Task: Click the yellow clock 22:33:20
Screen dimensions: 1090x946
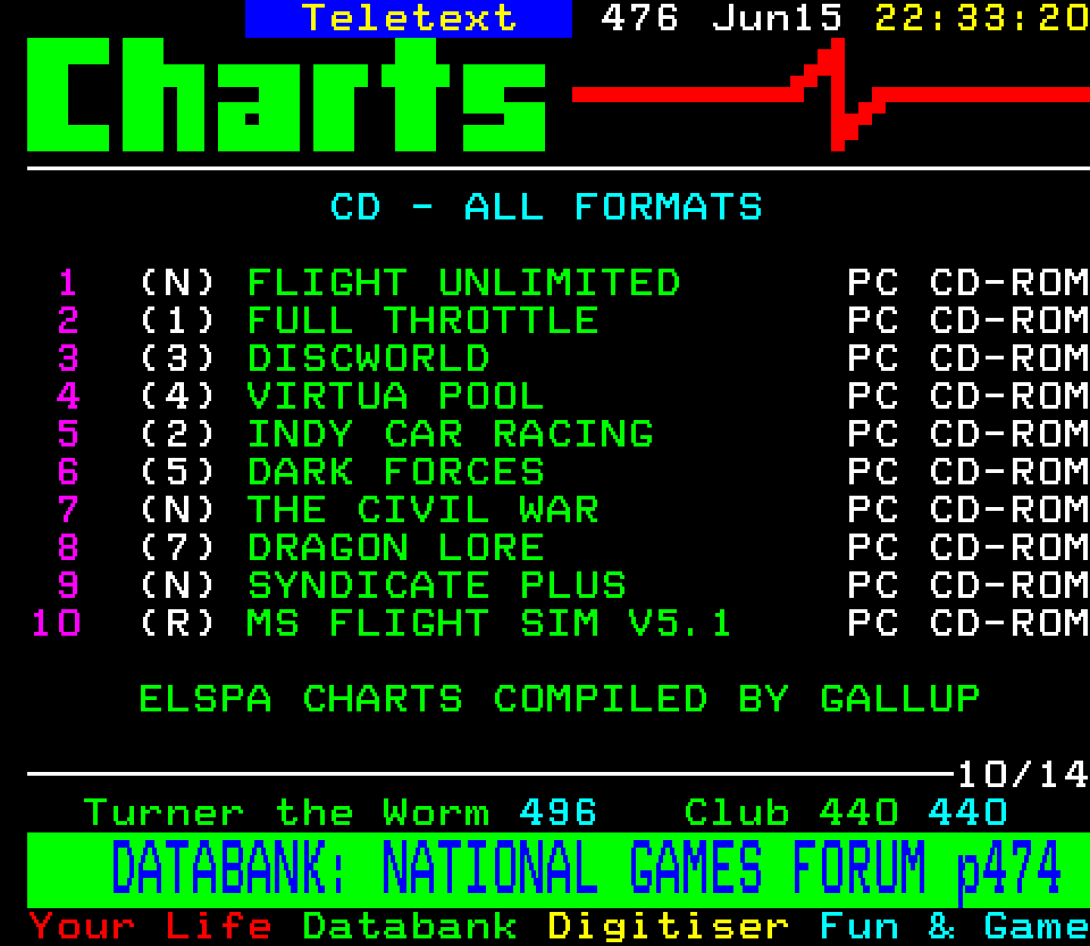Action: click(982, 18)
